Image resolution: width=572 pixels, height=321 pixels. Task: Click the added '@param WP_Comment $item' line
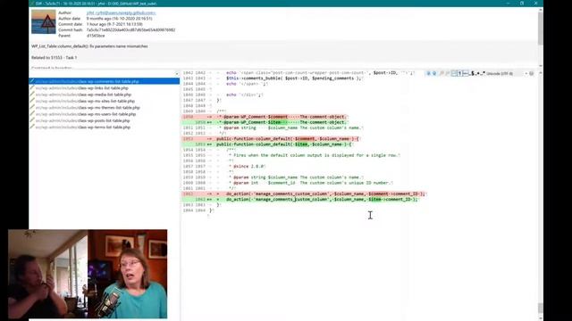click(x=282, y=122)
